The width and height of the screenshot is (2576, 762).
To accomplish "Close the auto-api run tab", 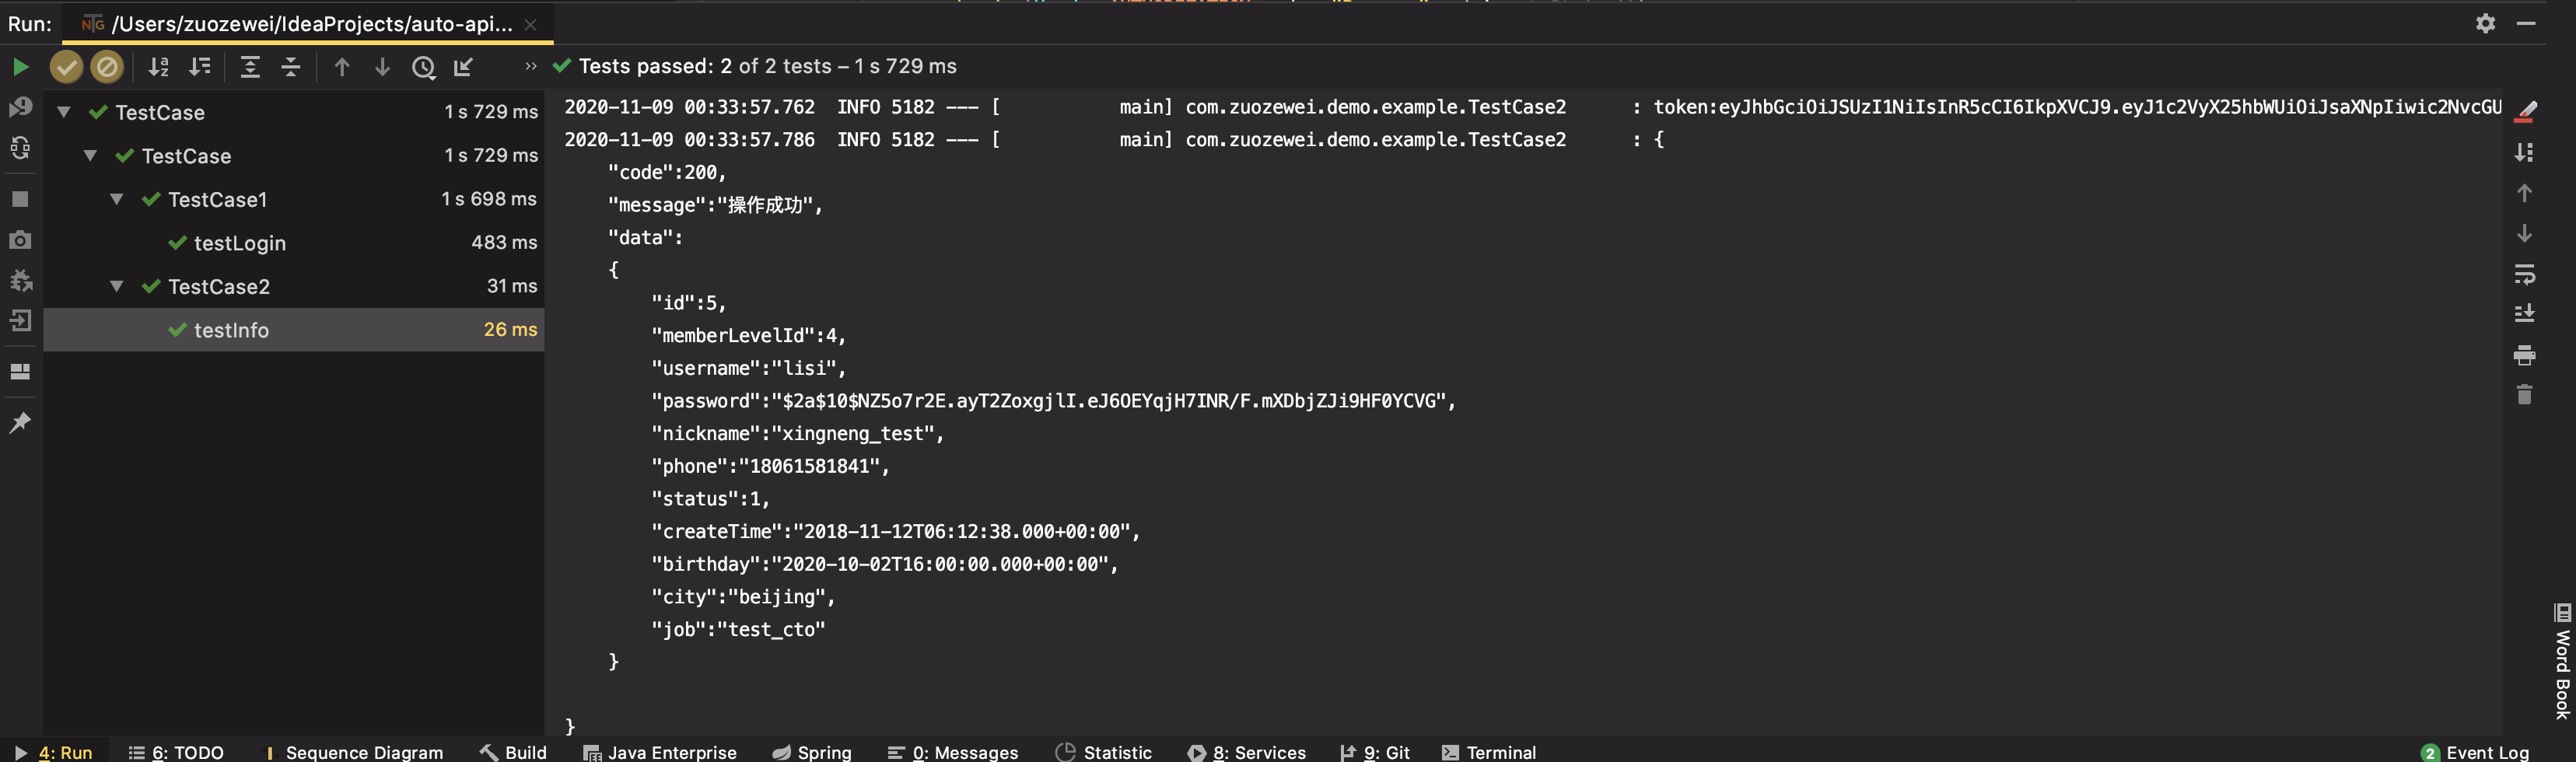I will [530, 24].
